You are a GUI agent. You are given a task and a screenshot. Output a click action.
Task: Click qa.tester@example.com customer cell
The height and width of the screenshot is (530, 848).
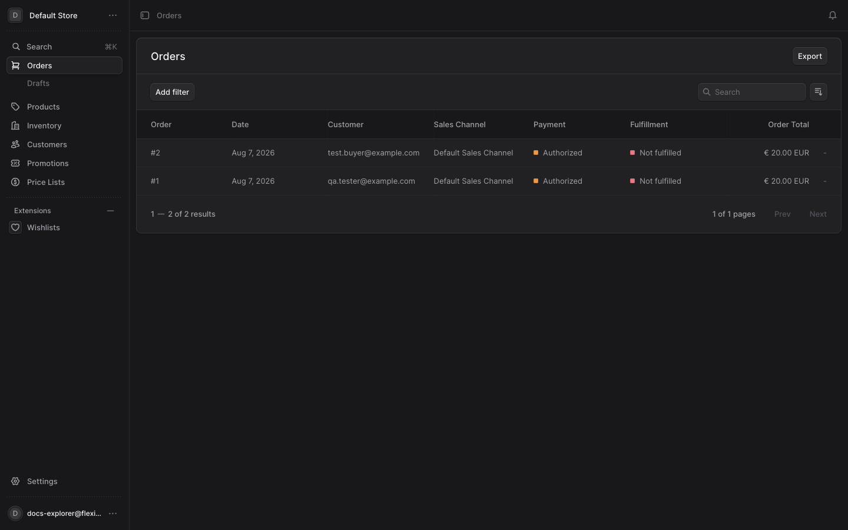tap(371, 181)
